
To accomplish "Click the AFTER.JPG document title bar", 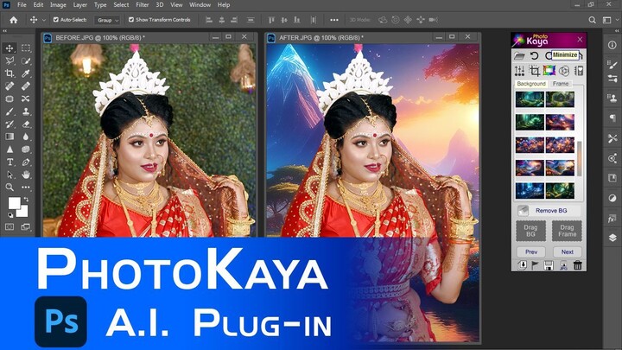I will point(373,38).
